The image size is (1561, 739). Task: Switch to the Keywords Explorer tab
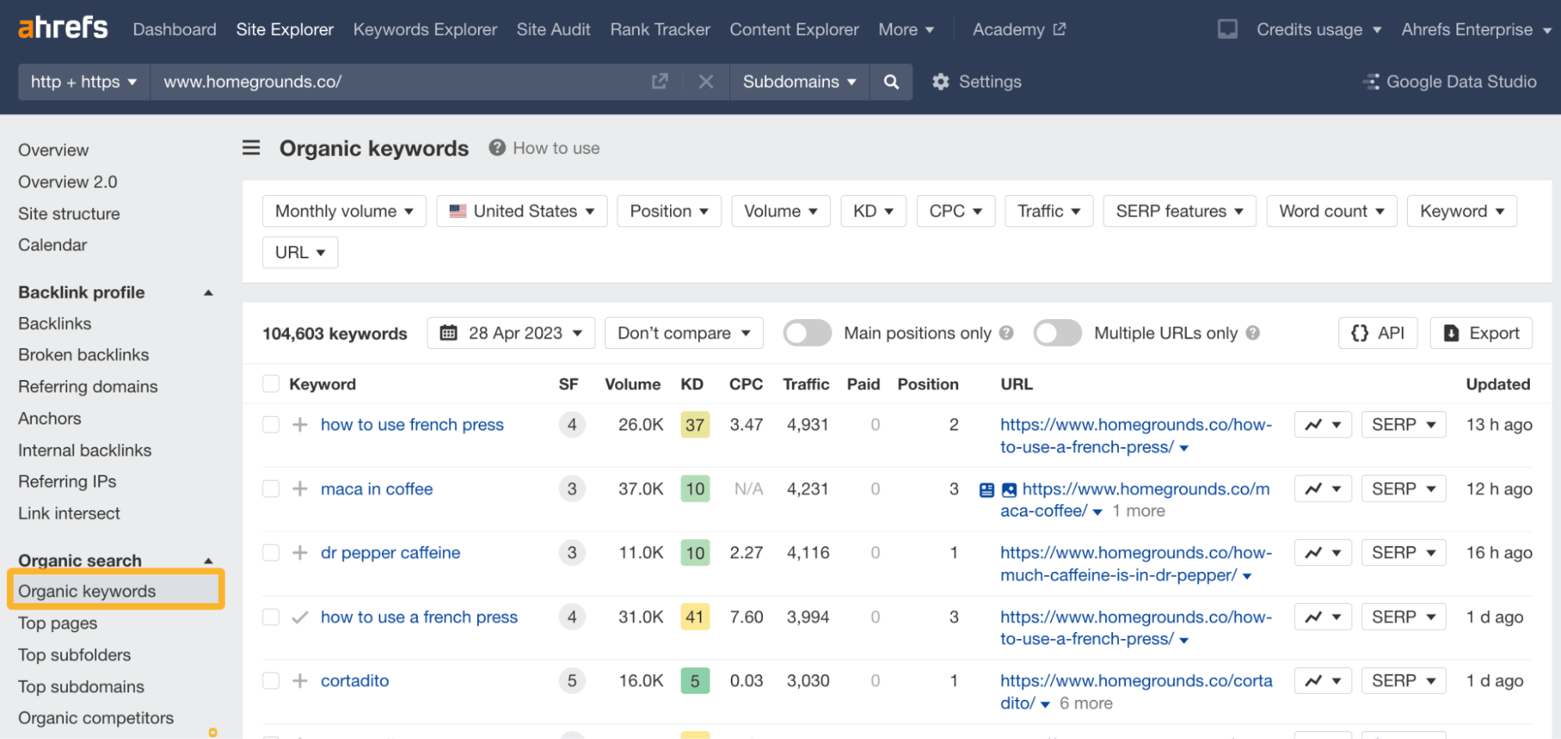[x=425, y=29]
